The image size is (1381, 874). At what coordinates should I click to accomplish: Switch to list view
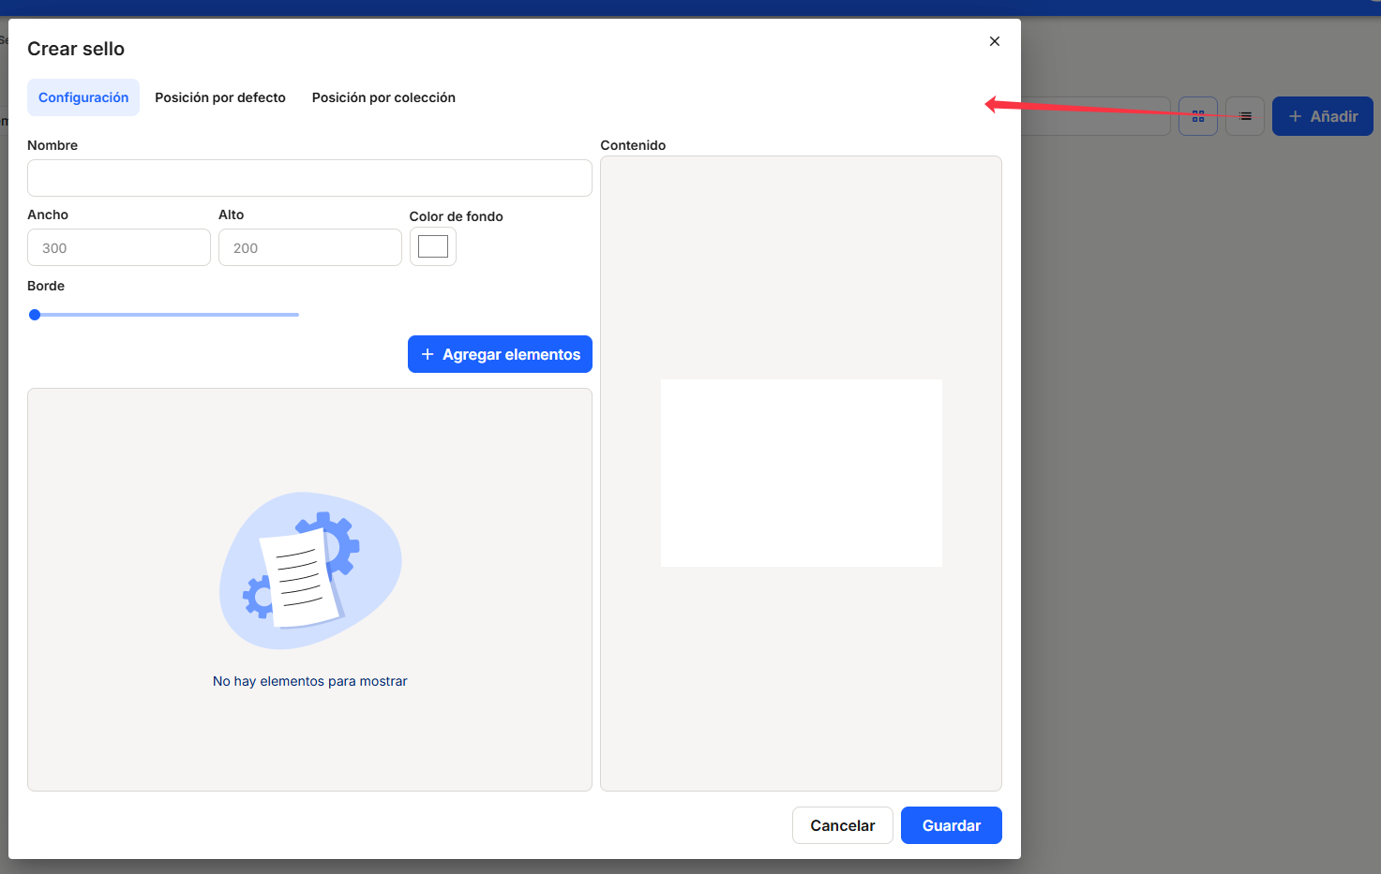click(x=1244, y=116)
